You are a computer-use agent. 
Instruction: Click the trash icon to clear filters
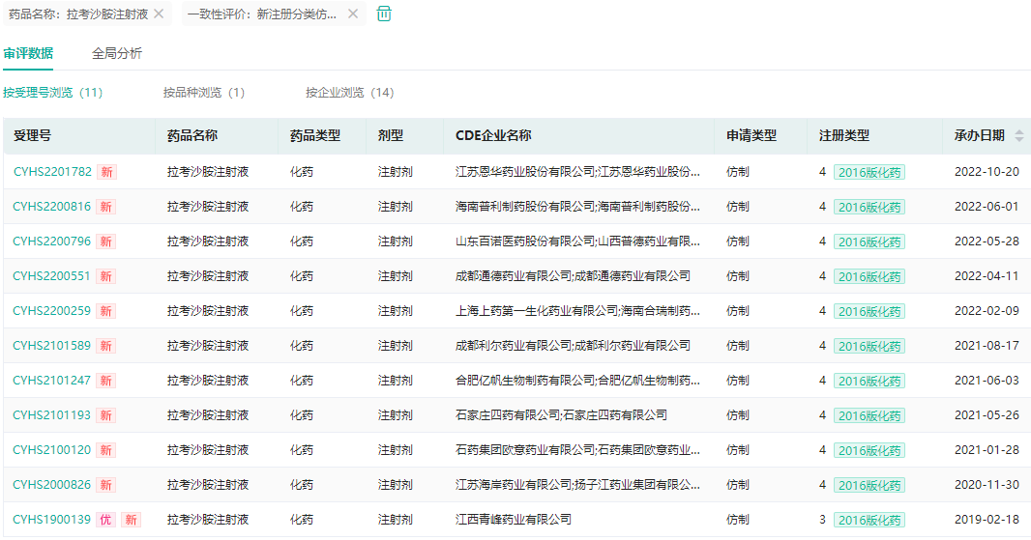tap(384, 14)
